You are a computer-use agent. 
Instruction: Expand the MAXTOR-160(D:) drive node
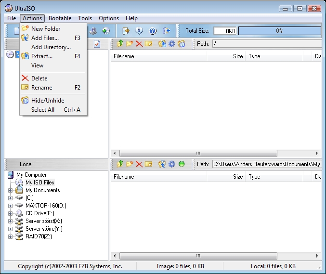click(x=10, y=206)
